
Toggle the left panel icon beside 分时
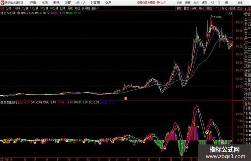[2, 8]
